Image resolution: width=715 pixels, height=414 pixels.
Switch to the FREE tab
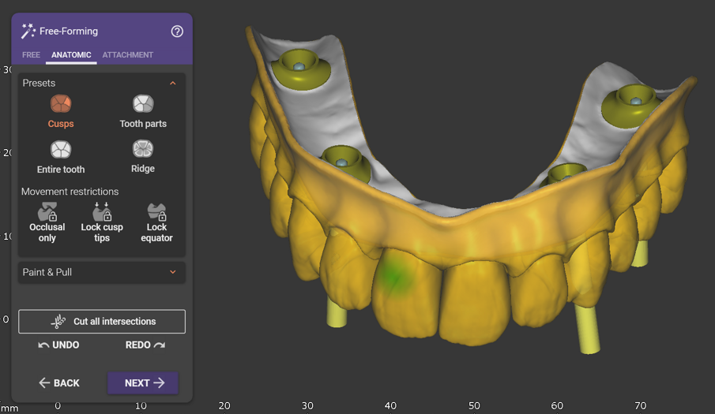(x=31, y=55)
